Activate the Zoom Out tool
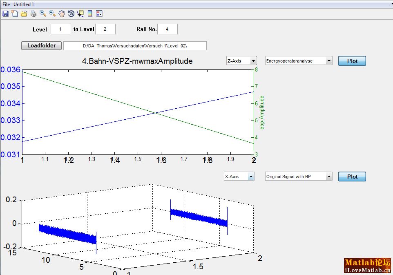This screenshot has height=275, width=393. point(52,13)
